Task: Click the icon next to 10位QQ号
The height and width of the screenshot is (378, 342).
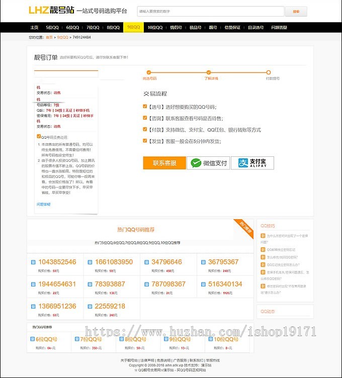Action: coord(211,339)
